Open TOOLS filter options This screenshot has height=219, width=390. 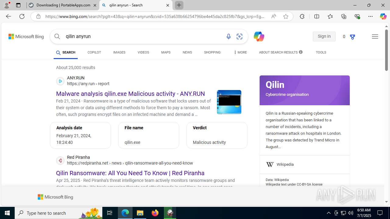(x=321, y=52)
